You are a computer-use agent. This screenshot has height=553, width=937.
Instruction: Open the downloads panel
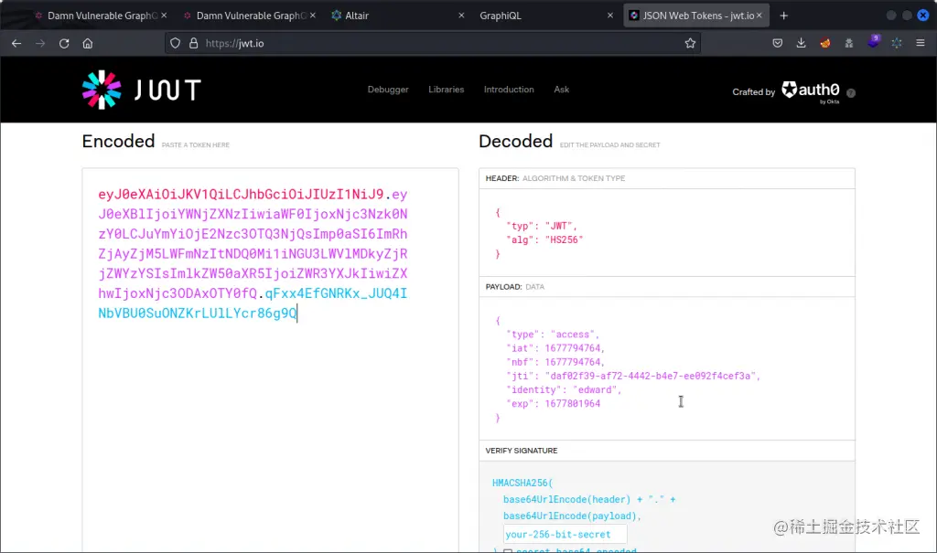(x=802, y=43)
